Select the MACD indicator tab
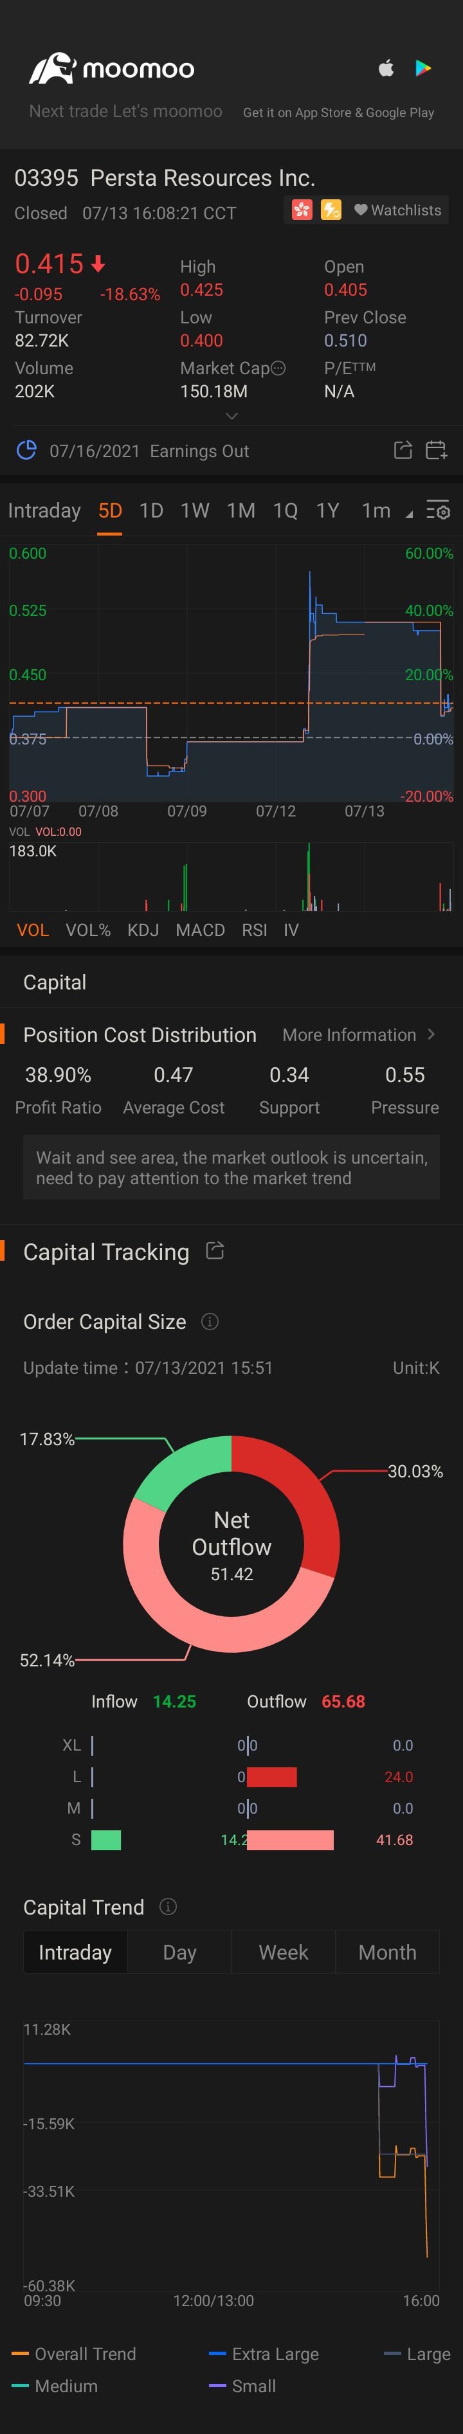 201,930
